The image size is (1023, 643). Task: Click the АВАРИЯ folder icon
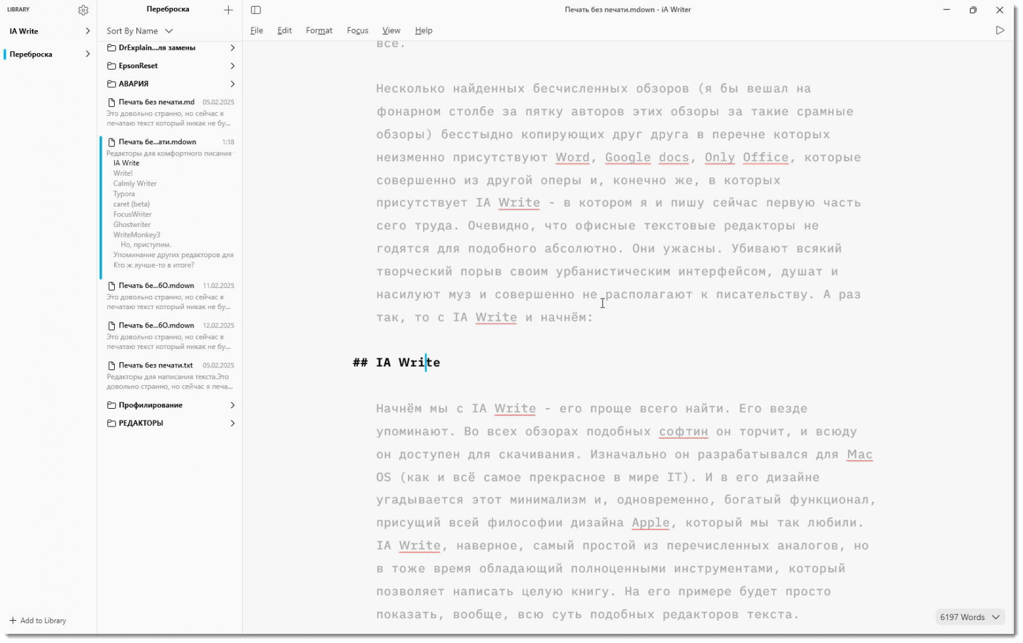111,84
